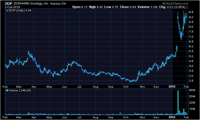The image size is (200, 120).
Task: Click the 10M volume axis label
Action: tap(192, 109)
